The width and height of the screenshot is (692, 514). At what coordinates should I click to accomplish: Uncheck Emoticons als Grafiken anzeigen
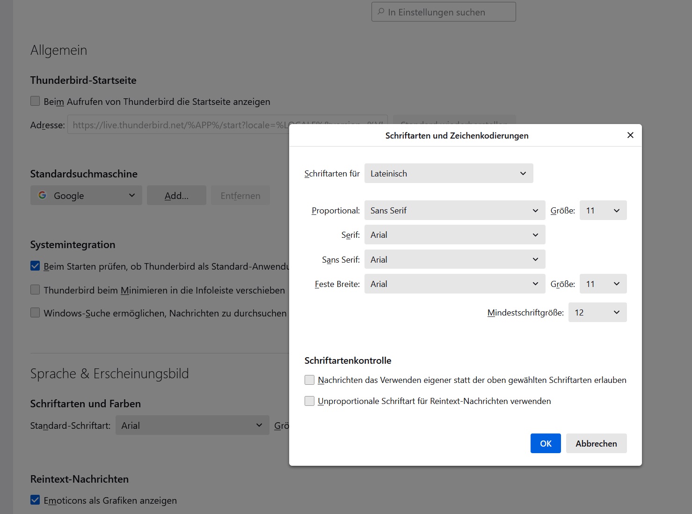35,500
